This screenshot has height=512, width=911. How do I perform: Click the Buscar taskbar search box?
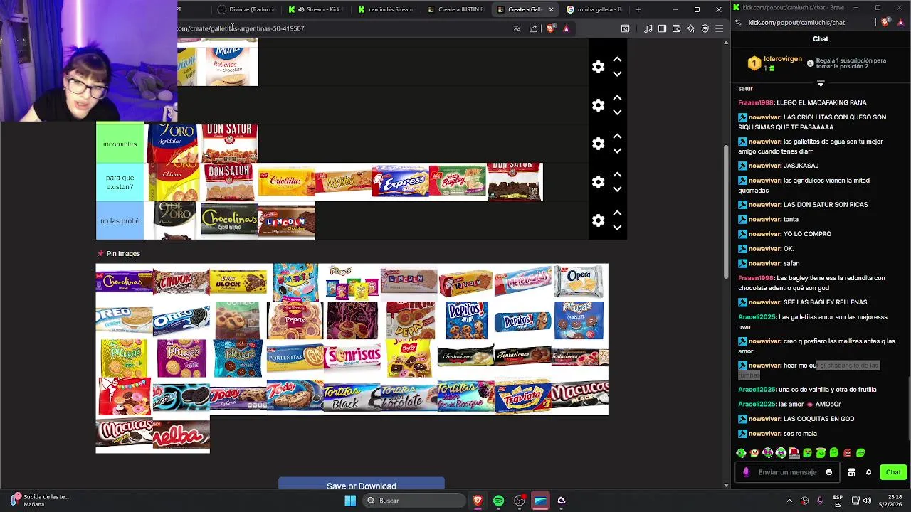coord(414,501)
